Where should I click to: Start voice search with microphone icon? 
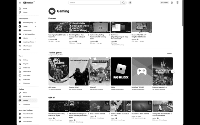pyautogui.click(x=130, y=2)
